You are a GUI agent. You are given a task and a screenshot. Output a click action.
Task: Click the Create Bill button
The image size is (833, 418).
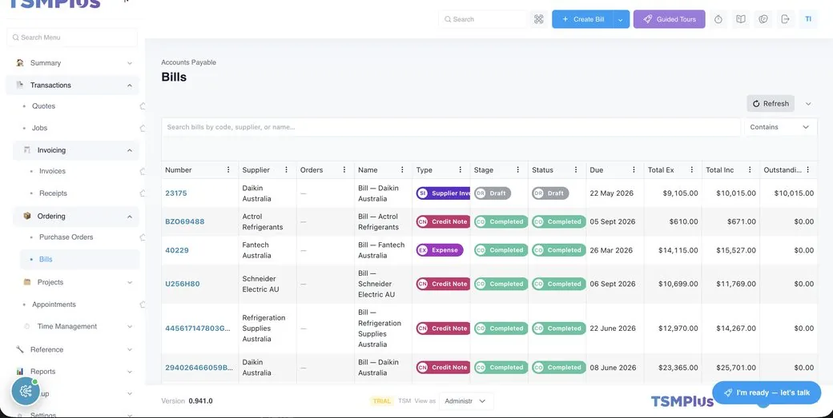point(583,19)
